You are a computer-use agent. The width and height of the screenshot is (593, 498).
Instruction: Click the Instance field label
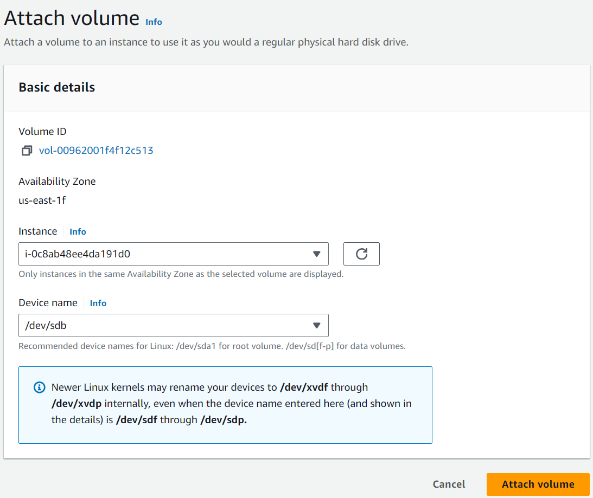pyautogui.click(x=38, y=231)
